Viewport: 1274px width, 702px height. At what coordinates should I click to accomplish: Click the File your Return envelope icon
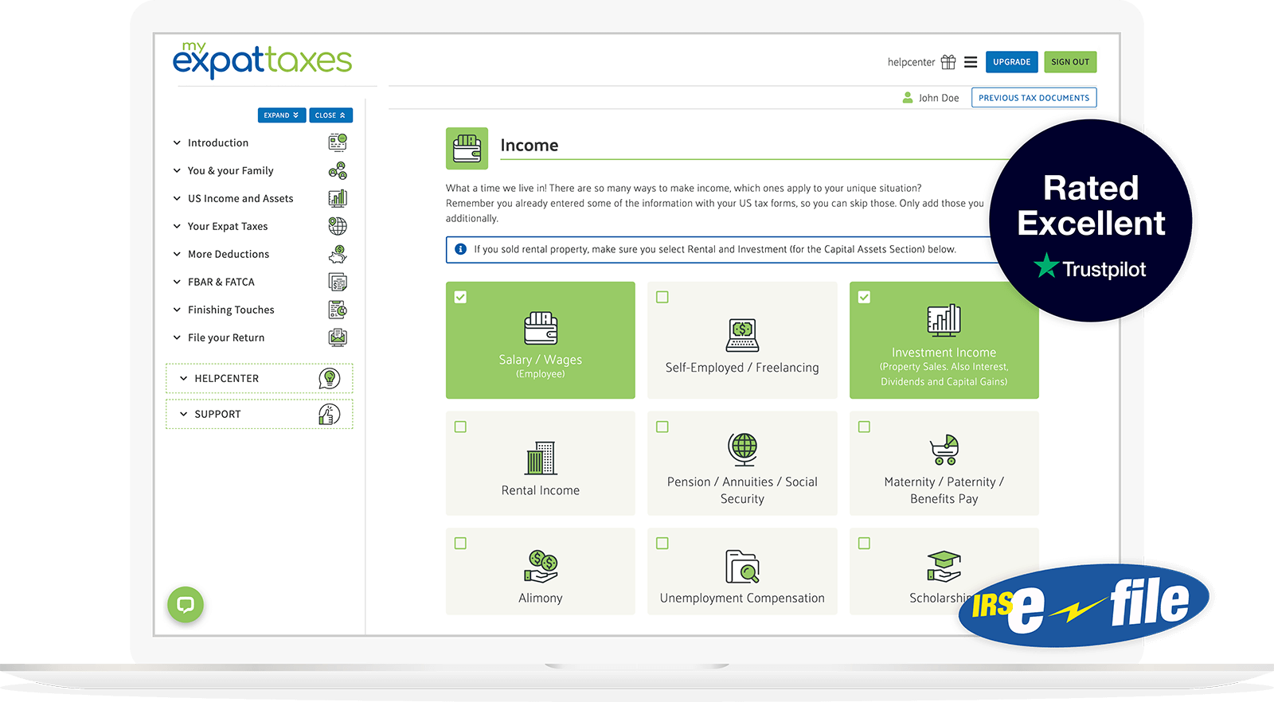pos(338,337)
